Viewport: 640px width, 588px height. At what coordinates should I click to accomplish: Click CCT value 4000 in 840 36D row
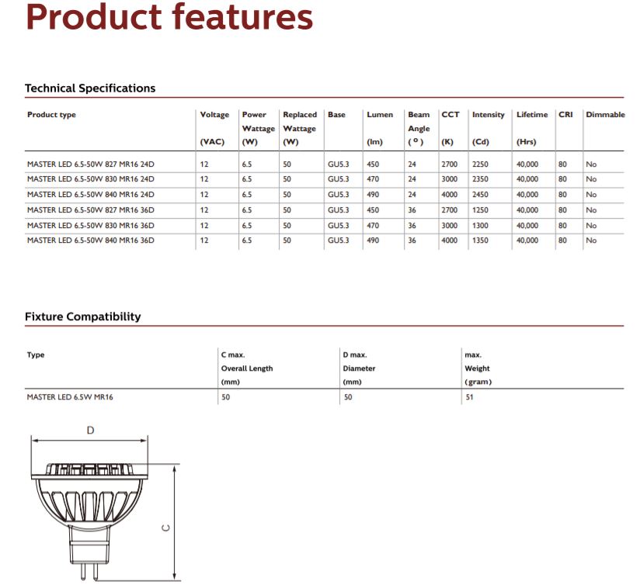(450, 240)
